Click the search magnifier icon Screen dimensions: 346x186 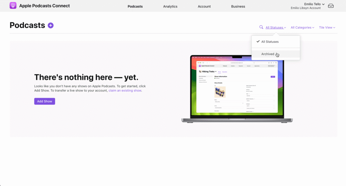pos(261,27)
